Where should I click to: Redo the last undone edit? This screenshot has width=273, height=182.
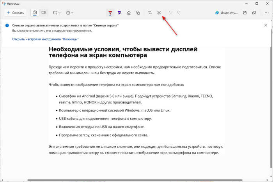point(179,13)
